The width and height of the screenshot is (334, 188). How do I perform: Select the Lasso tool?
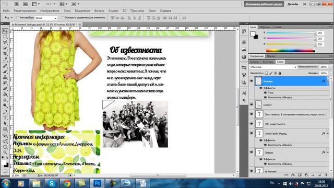tap(5, 42)
